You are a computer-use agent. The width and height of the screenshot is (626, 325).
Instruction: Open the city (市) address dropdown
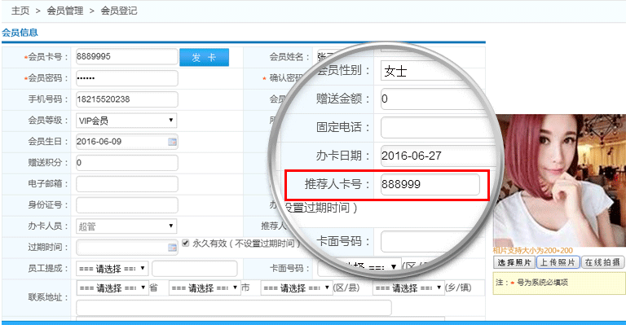click(205, 288)
